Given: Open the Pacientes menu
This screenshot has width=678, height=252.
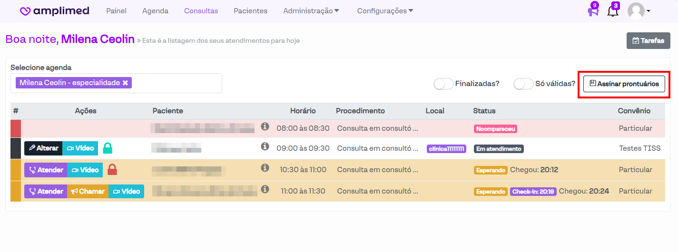Looking at the screenshot, I should [250, 11].
